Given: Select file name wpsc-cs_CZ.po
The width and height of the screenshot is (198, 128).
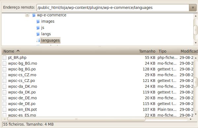Looking at the screenshot, I should click(x=21, y=81).
